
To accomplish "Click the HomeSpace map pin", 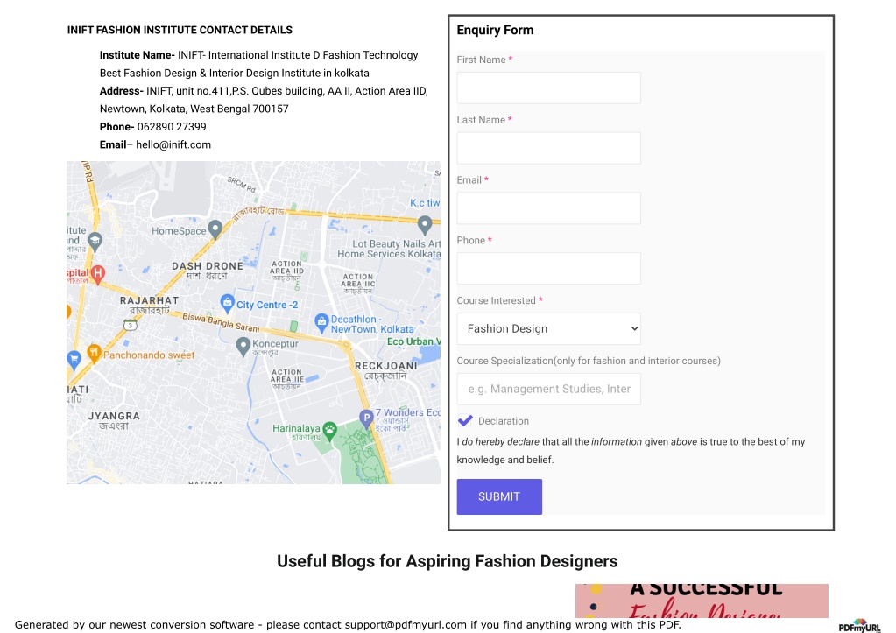I will point(215,229).
